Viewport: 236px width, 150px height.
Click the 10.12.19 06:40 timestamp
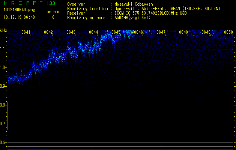point(19,17)
